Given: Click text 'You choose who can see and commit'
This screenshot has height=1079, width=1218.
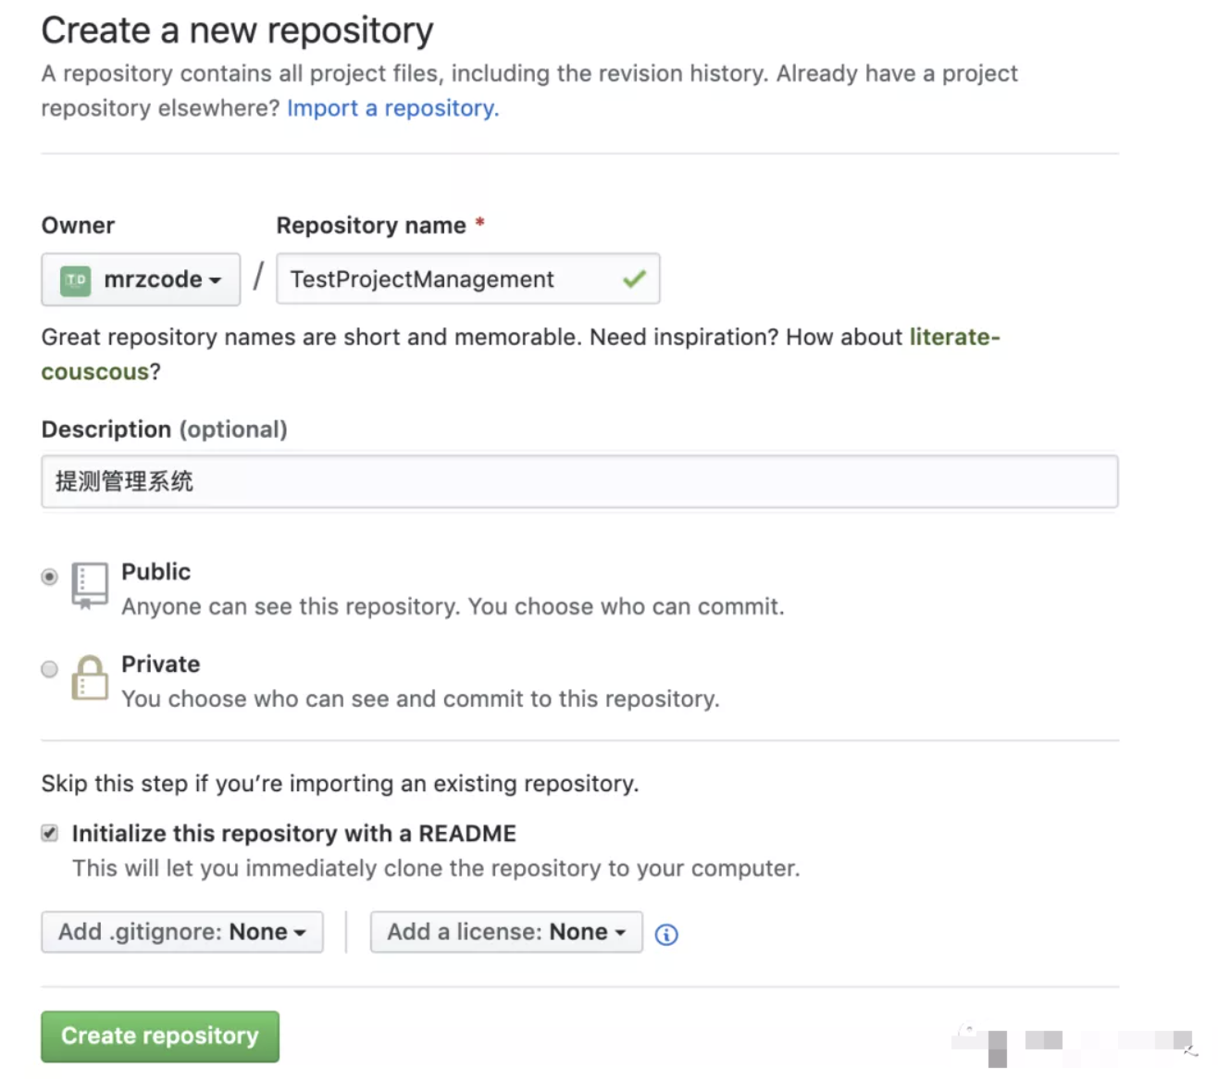Looking at the screenshot, I should (323, 699).
